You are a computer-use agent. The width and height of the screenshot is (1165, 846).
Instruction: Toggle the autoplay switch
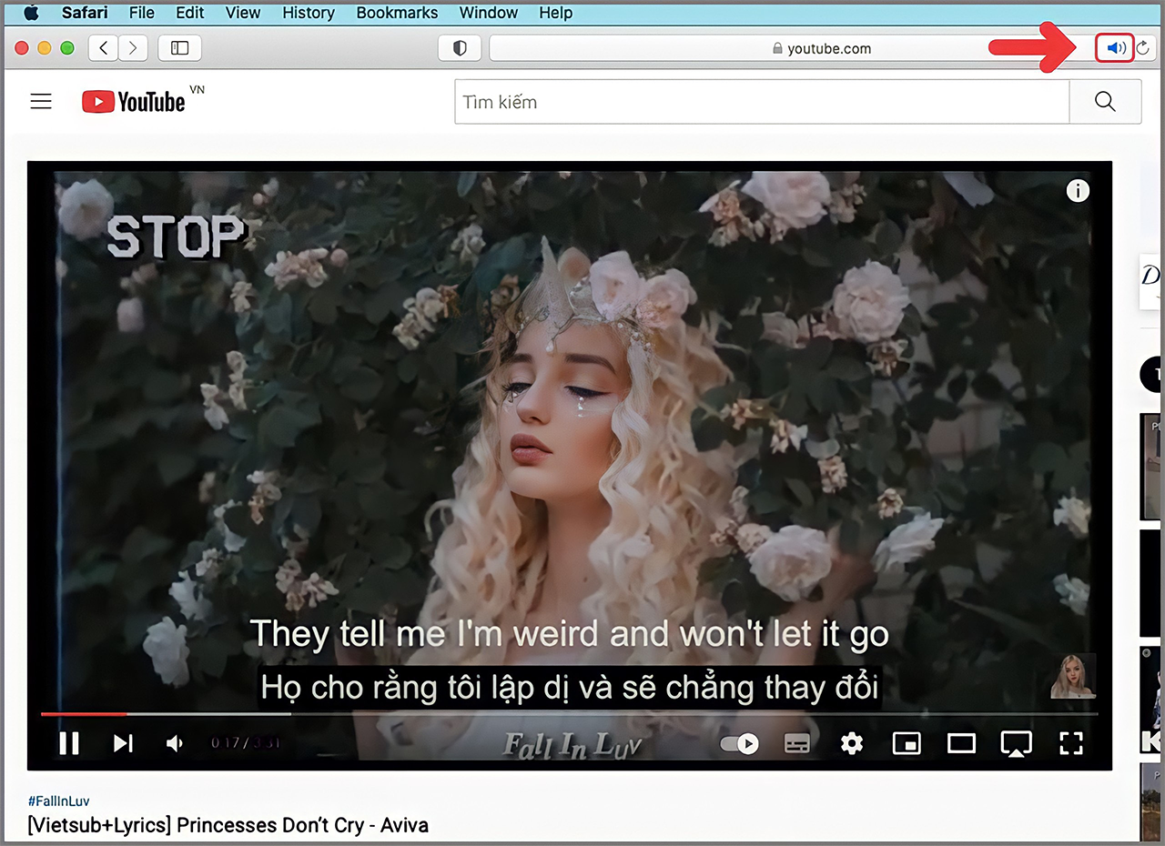pyautogui.click(x=740, y=743)
